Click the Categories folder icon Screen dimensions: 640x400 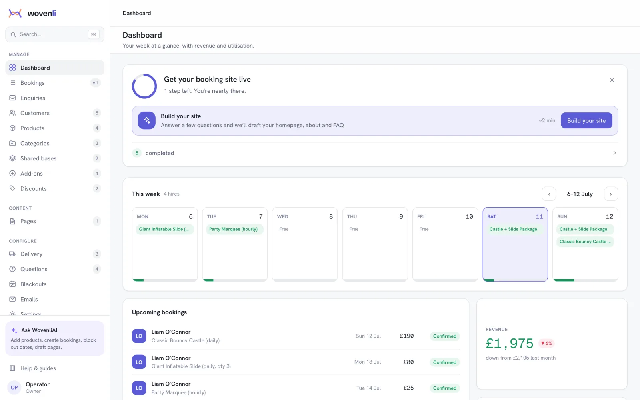pos(12,143)
